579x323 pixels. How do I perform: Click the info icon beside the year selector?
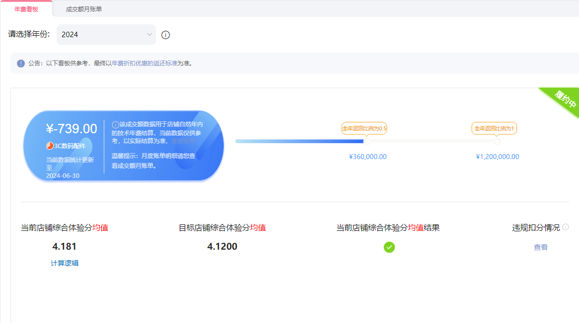(166, 35)
